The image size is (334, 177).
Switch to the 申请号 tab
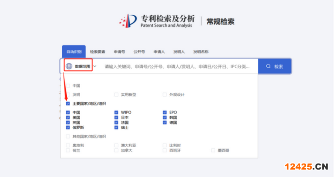coord(119,52)
